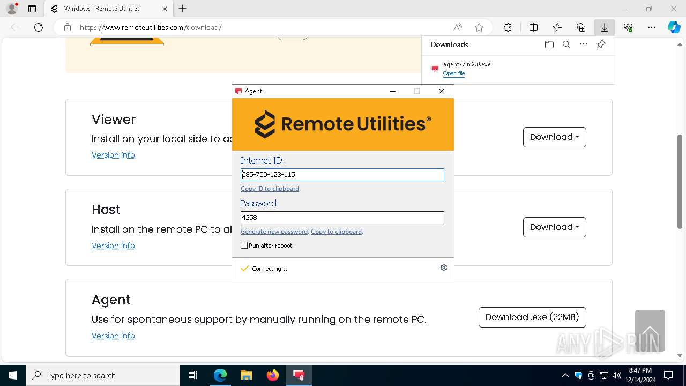View site information lock icon
Viewport: 686px width, 386px height.
tap(68, 27)
